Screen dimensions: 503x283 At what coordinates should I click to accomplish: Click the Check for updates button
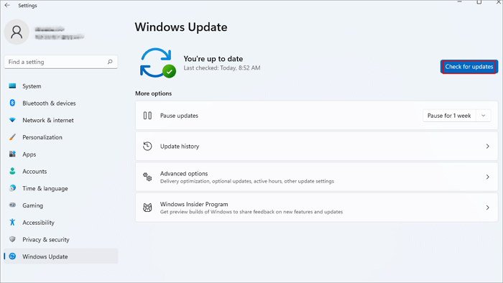point(469,67)
